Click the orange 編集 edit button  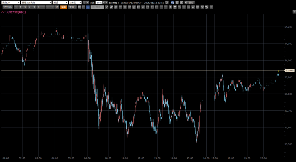pos(63,7)
